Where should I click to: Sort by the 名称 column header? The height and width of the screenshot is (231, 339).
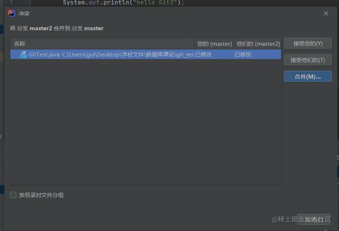(102, 44)
